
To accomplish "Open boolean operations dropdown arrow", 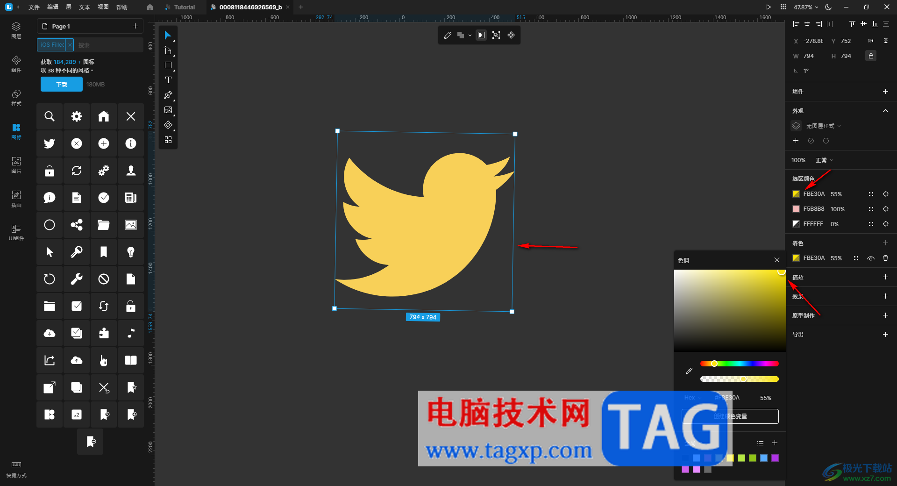I will click(x=470, y=36).
